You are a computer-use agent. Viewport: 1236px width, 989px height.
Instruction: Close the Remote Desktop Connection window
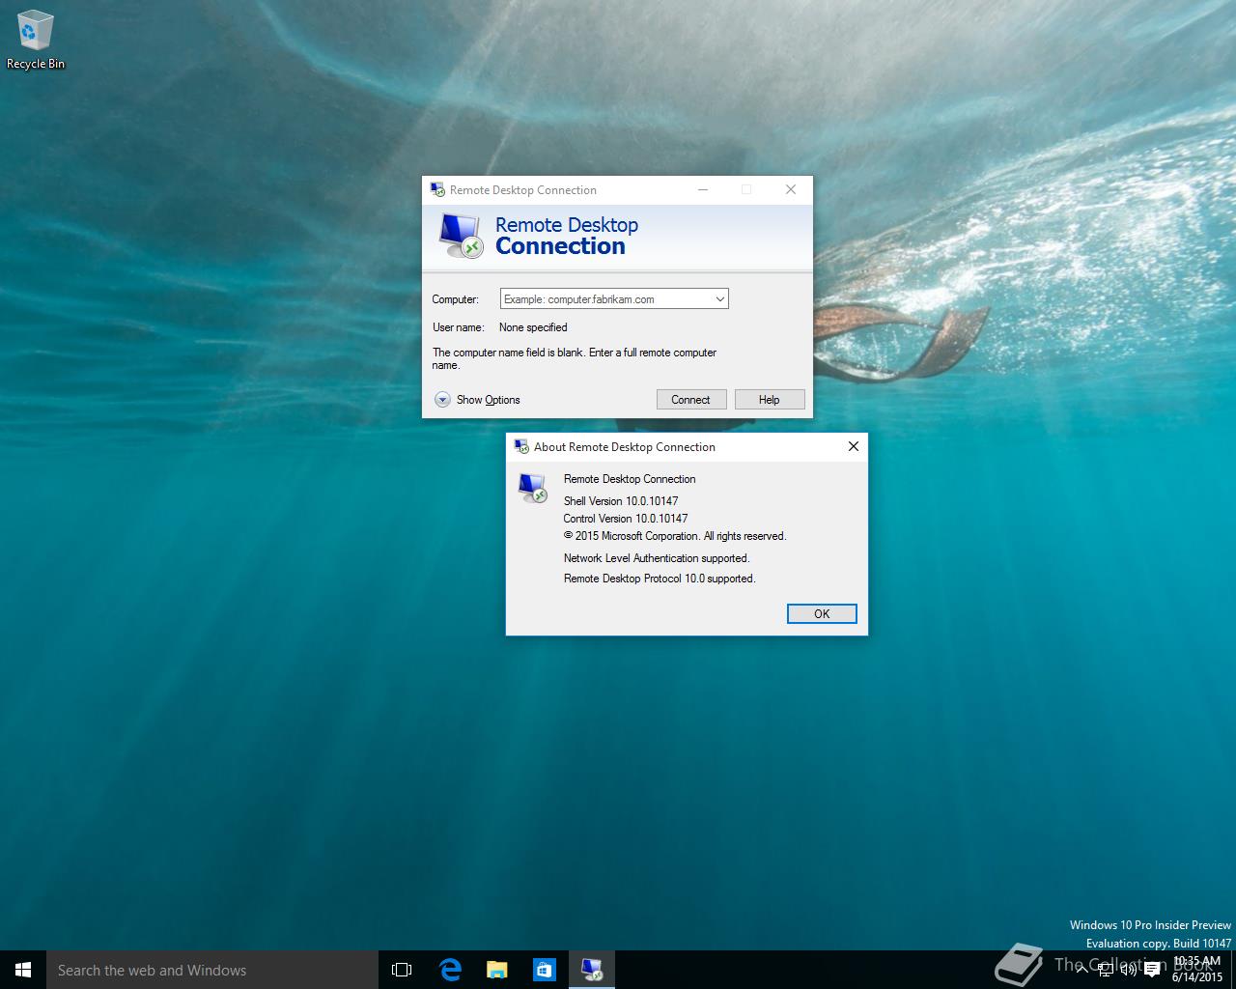[x=791, y=189]
